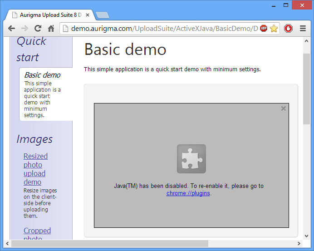Click the address bar URL field
314x251 pixels.
pos(163,29)
